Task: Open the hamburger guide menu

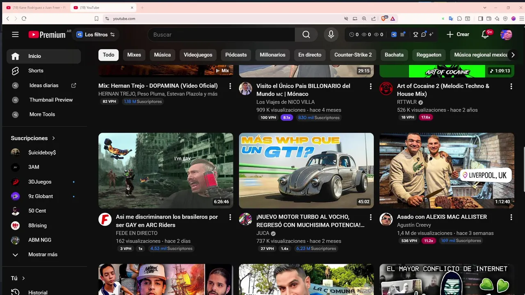Action: click(15, 34)
